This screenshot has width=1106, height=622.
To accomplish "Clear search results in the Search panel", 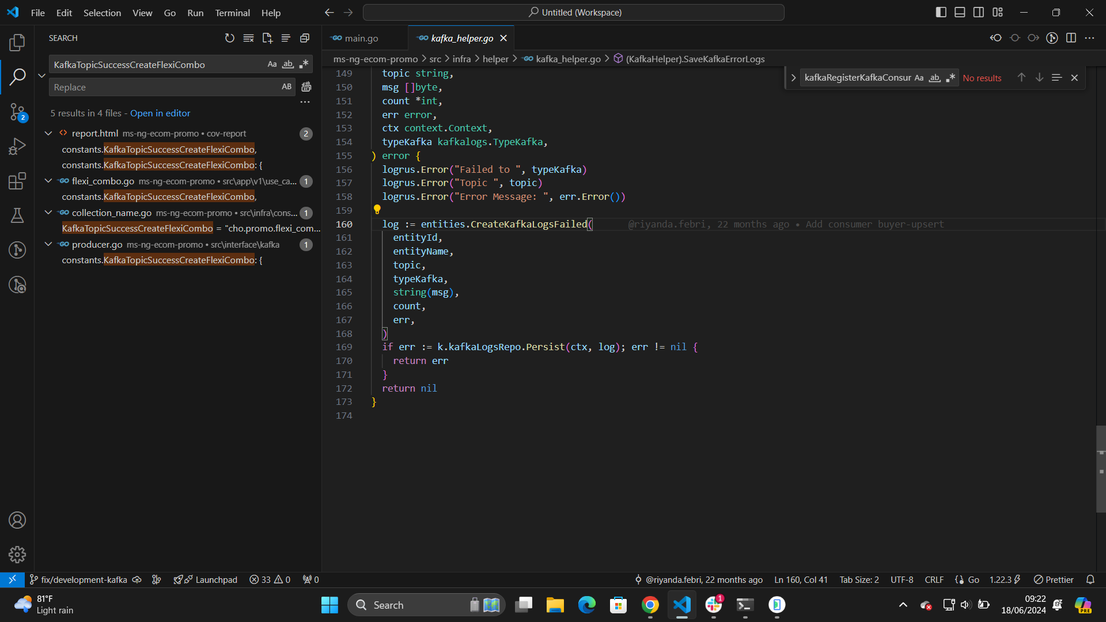I will pyautogui.click(x=248, y=38).
